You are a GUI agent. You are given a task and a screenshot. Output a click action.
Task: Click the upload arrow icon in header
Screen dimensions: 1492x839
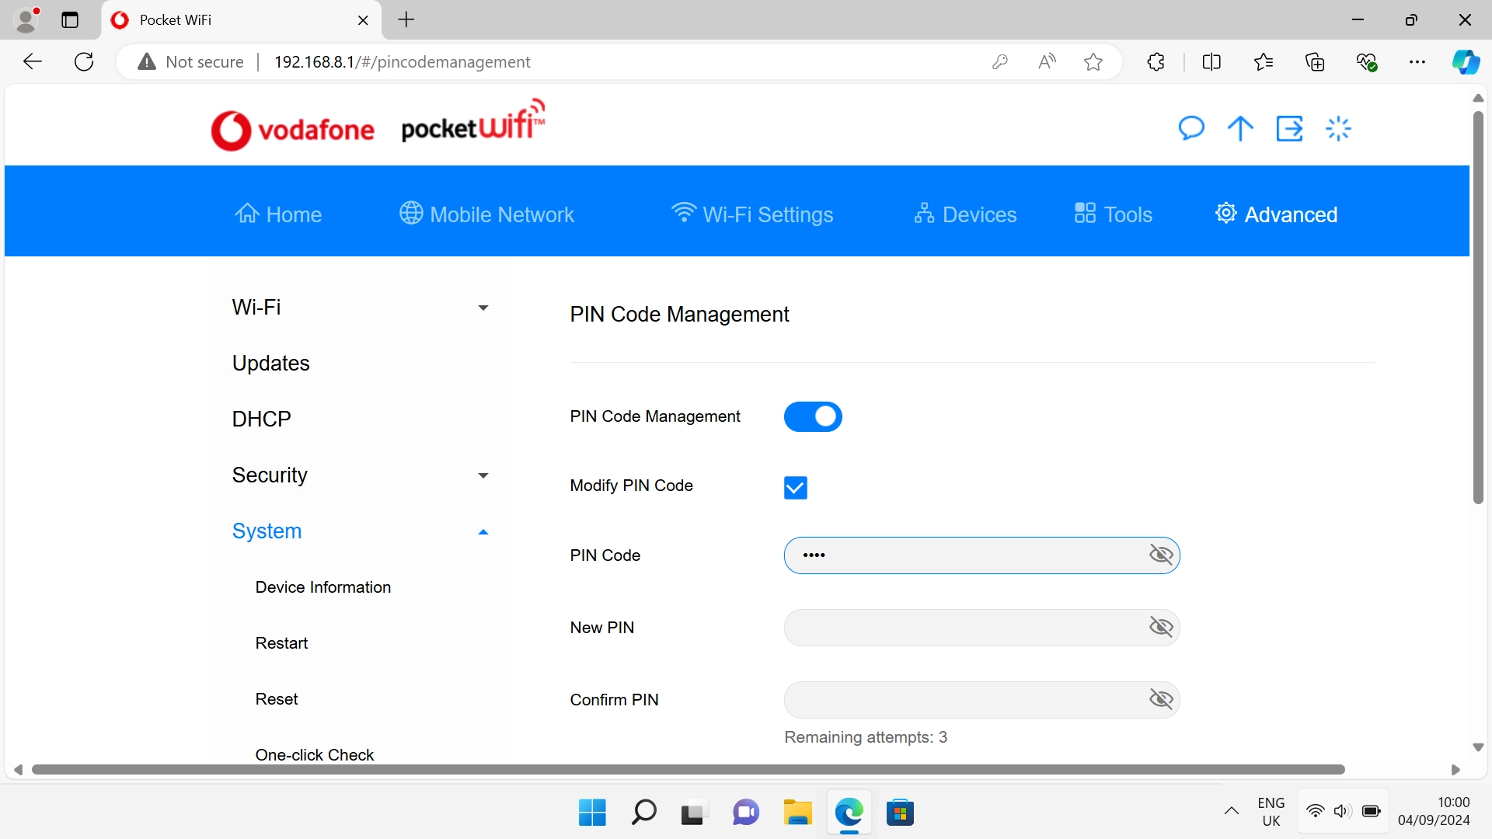(1240, 128)
